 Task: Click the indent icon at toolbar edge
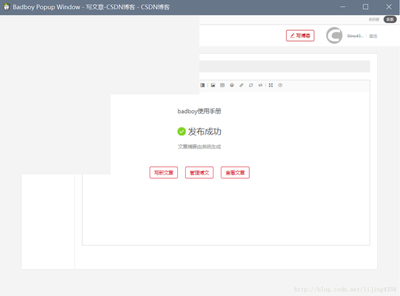pyautogui.click(x=202, y=85)
